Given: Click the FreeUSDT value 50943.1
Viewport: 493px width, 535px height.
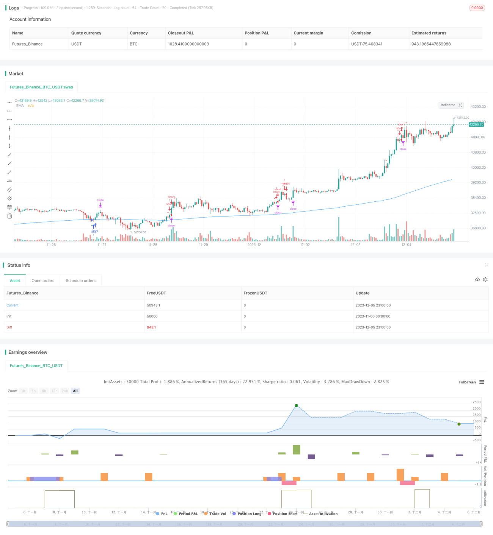Looking at the screenshot, I should coord(154,305).
